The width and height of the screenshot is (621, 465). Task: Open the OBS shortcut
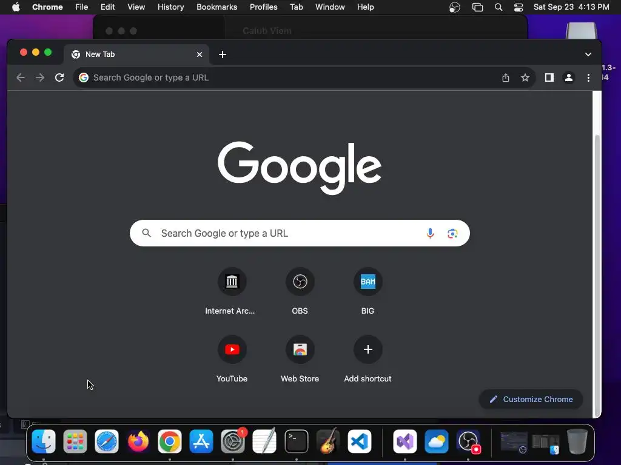(x=300, y=291)
